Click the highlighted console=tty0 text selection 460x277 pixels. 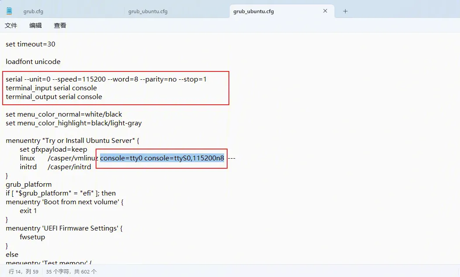point(162,158)
